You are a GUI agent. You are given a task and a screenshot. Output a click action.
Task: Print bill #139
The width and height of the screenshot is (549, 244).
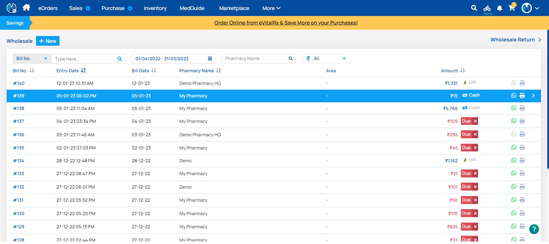pyautogui.click(x=522, y=95)
